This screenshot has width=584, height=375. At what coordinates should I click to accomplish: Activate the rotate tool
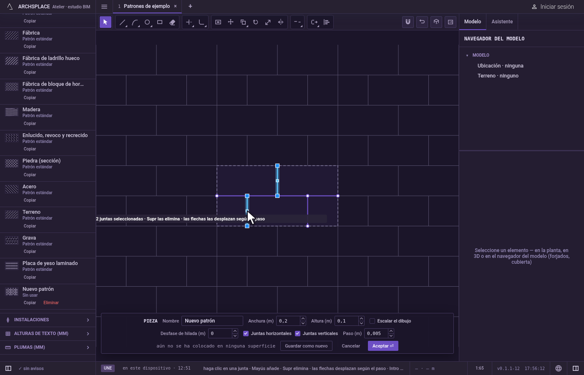pyautogui.click(x=256, y=22)
